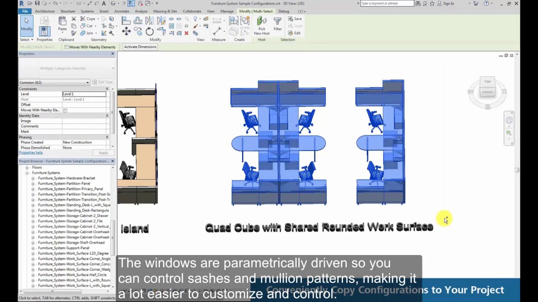This screenshot has width=538, height=302.
Task: Toggle the Moves With Nearby Ele checkbox in Properties
Action: tap(65, 110)
